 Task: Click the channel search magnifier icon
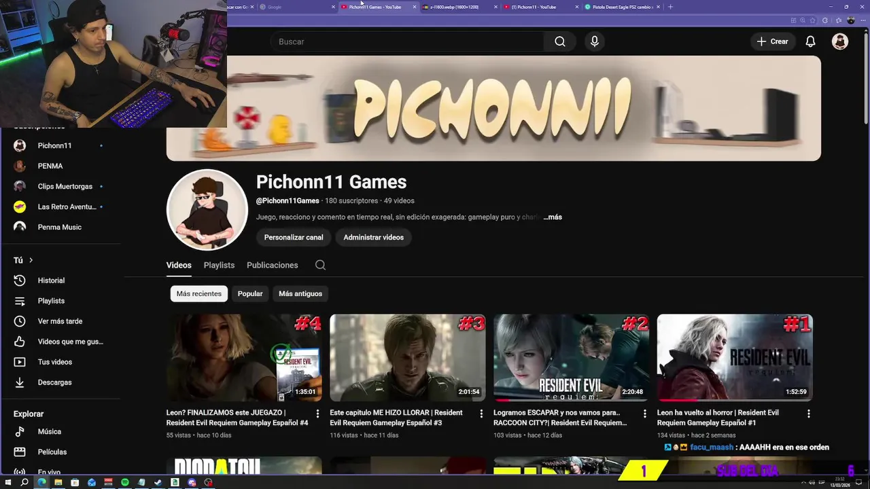pyautogui.click(x=320, y=265)
